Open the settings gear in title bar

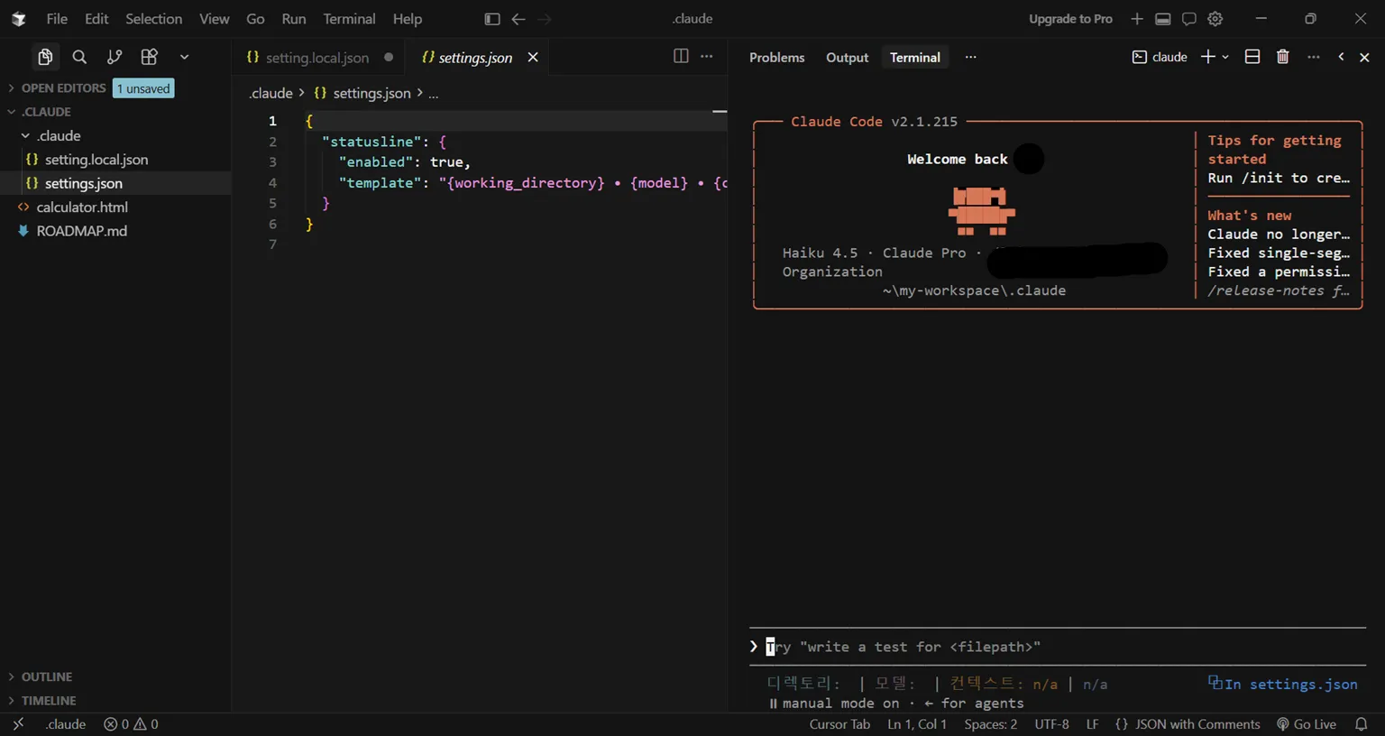1215,19
